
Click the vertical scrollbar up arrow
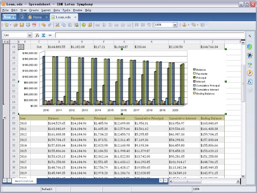(243, 42)
